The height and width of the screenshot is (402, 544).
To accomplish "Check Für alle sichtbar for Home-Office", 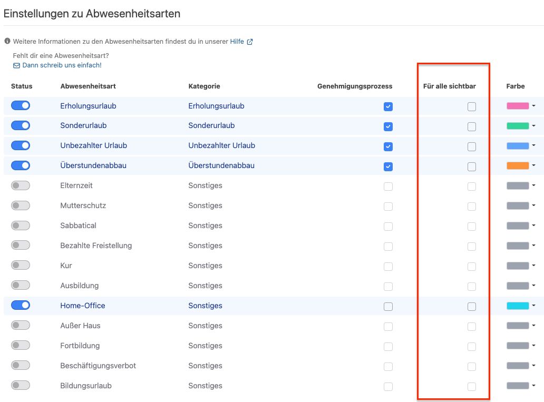I will point(472,306).
